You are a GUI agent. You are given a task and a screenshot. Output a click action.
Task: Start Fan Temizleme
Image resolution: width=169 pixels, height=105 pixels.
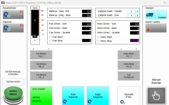click(129, 76)
